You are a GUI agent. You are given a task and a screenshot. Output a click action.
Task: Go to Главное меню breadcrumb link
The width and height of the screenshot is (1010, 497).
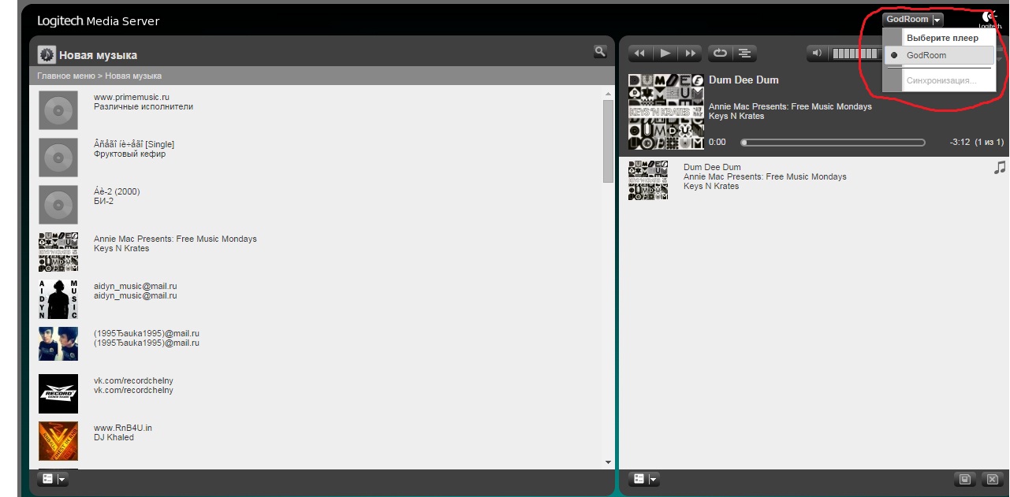tap(65, 76)
